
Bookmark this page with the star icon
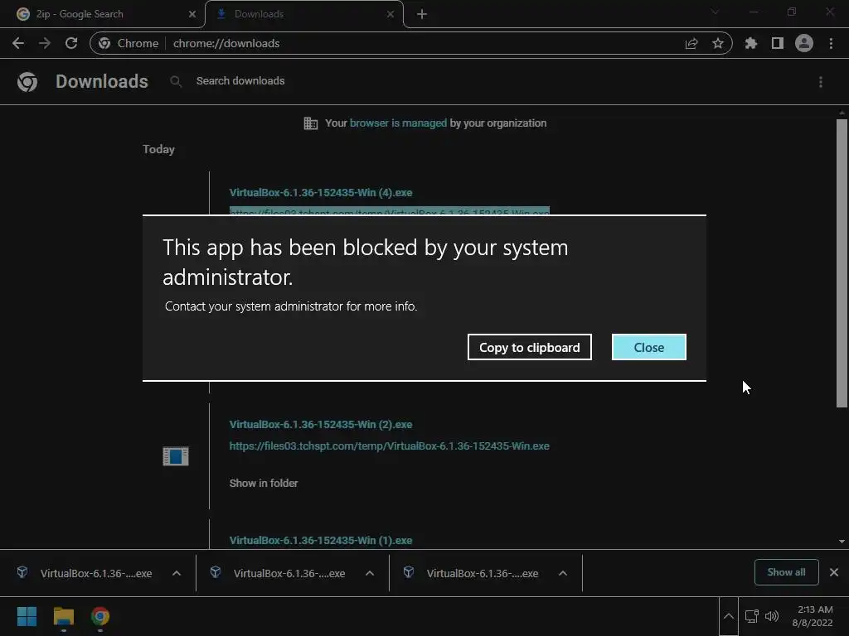(718, 43)
